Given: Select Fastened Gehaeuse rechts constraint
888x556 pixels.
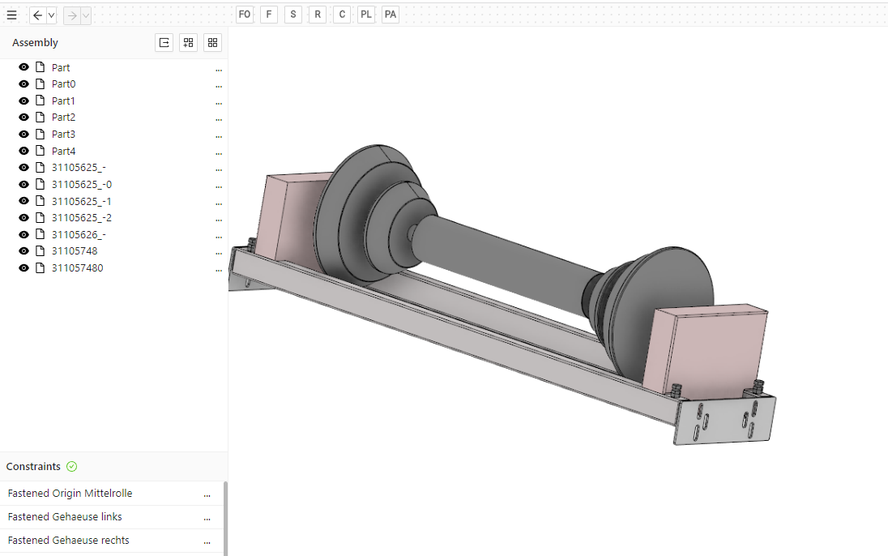Looking at the screenshot, I should (x=69, y=540).
